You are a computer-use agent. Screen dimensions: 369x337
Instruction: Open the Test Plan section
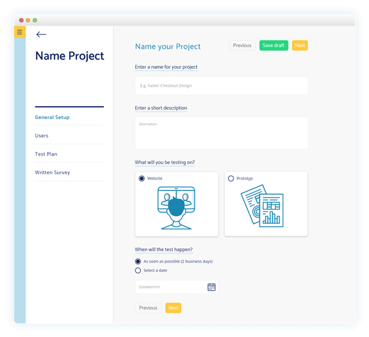coord(46,154)
